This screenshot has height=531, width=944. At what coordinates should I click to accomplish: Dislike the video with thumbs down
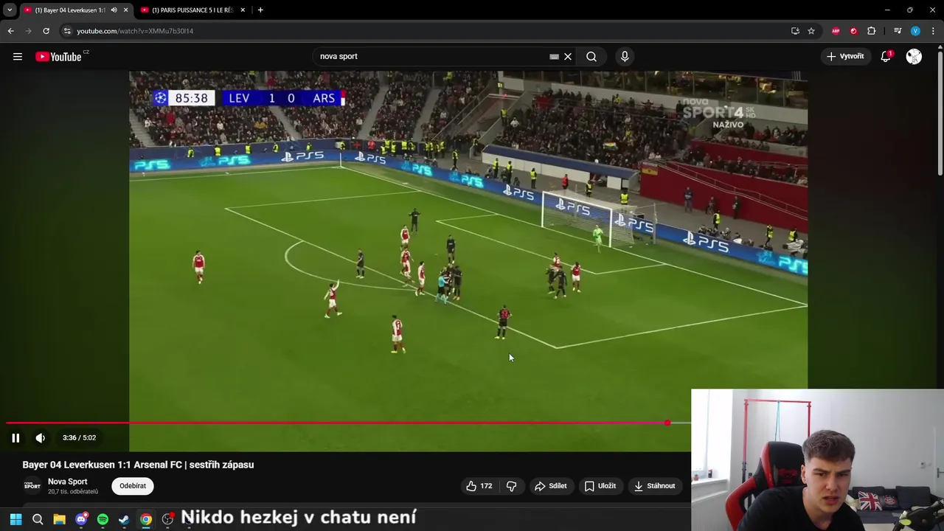[x=511, y=486]
